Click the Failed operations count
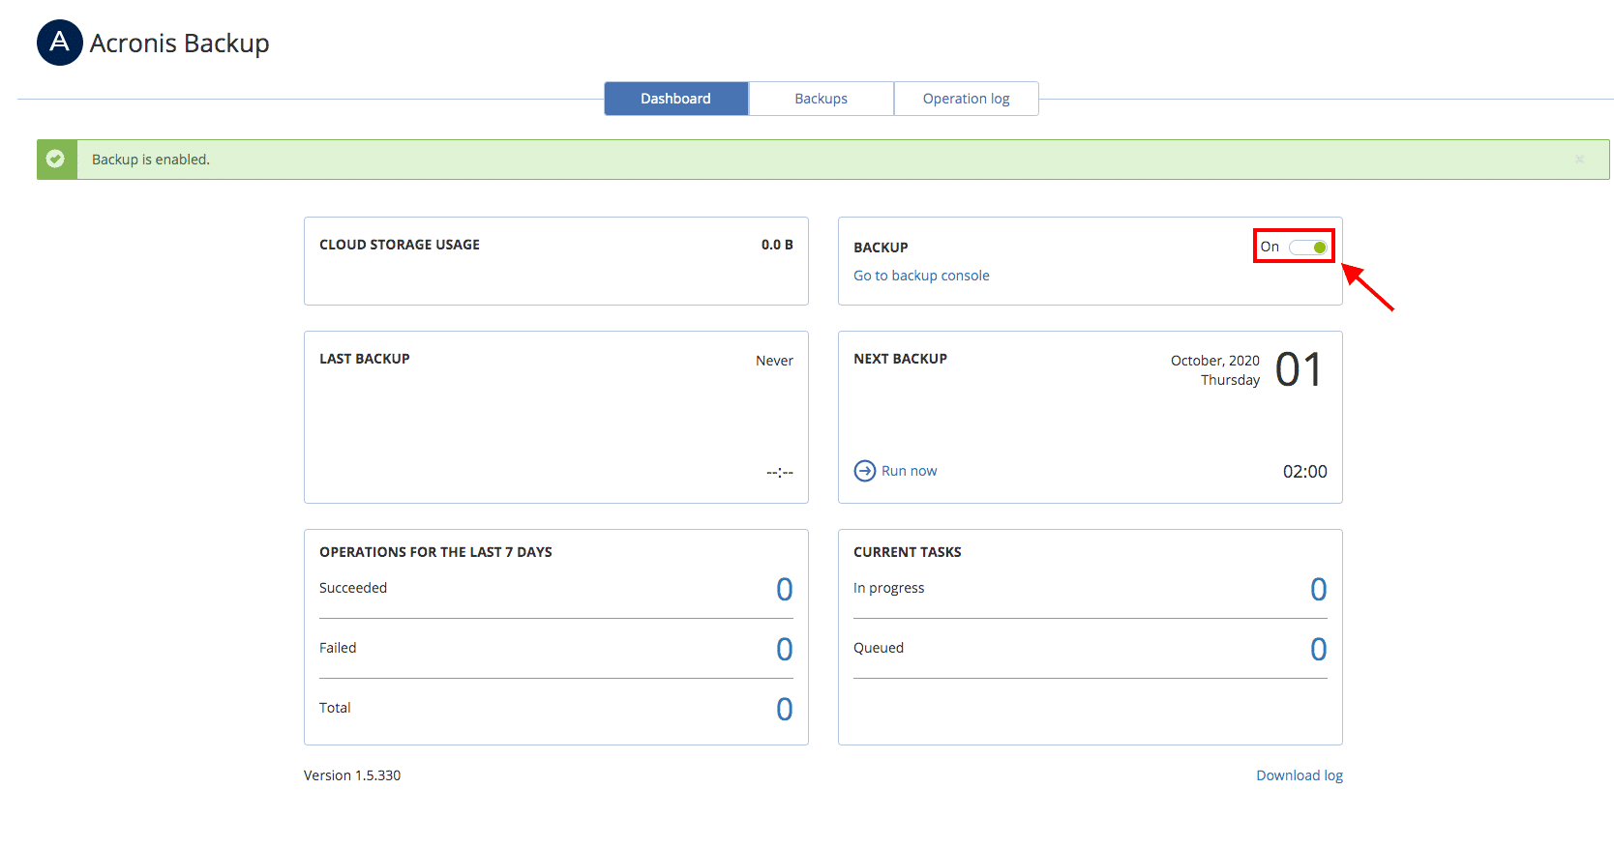1614x847 pixels. point(785,649)
